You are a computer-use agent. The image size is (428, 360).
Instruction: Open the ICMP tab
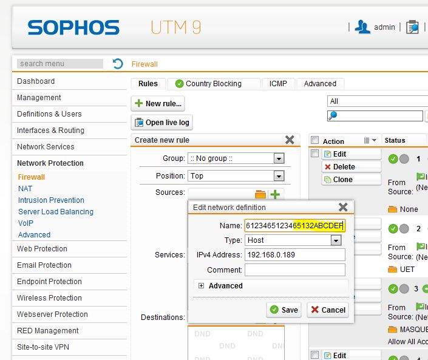278,84
